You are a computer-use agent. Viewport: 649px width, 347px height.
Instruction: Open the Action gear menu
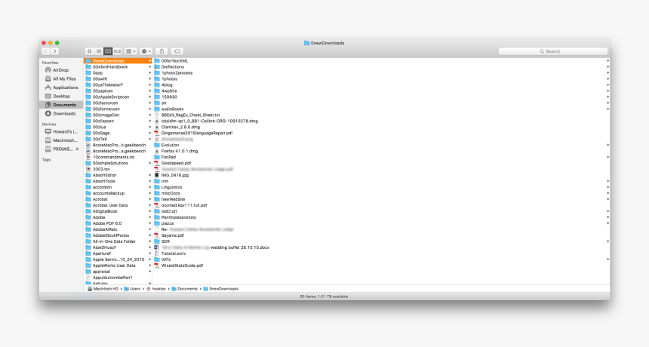(146, 51)
